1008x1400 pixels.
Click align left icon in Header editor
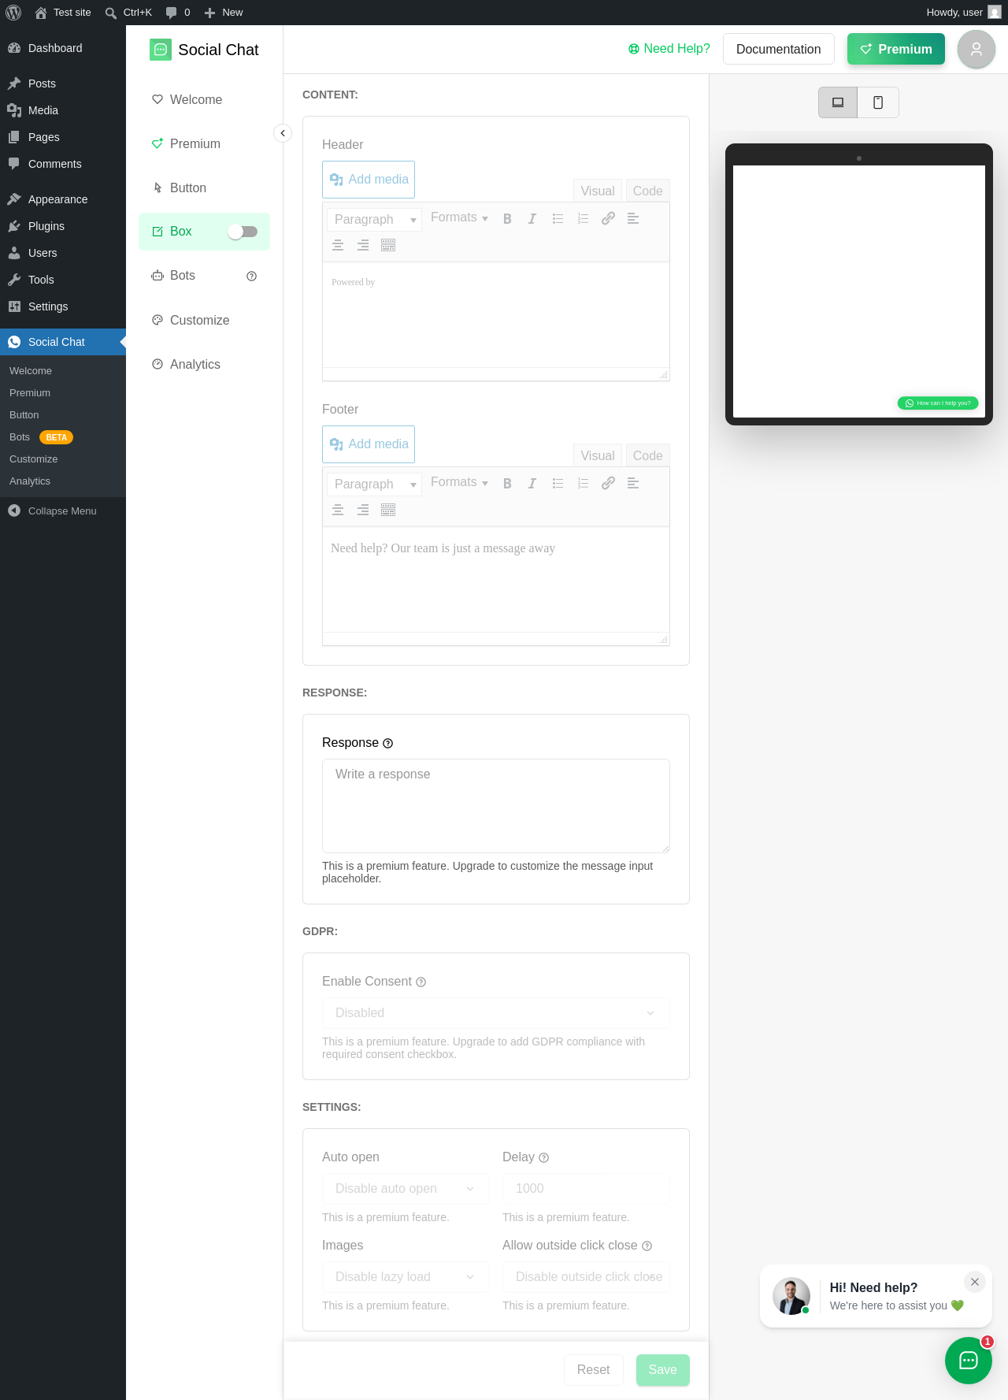633,219
